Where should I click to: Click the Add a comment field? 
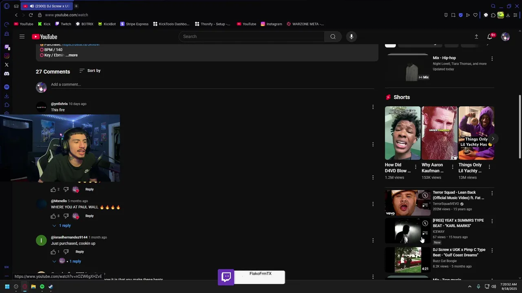pos(212,85)
